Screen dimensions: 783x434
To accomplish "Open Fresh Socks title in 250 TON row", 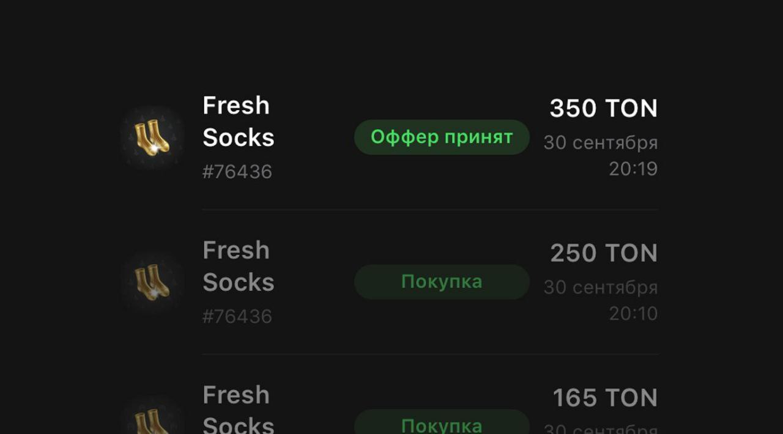I will [x=238, y=267].
